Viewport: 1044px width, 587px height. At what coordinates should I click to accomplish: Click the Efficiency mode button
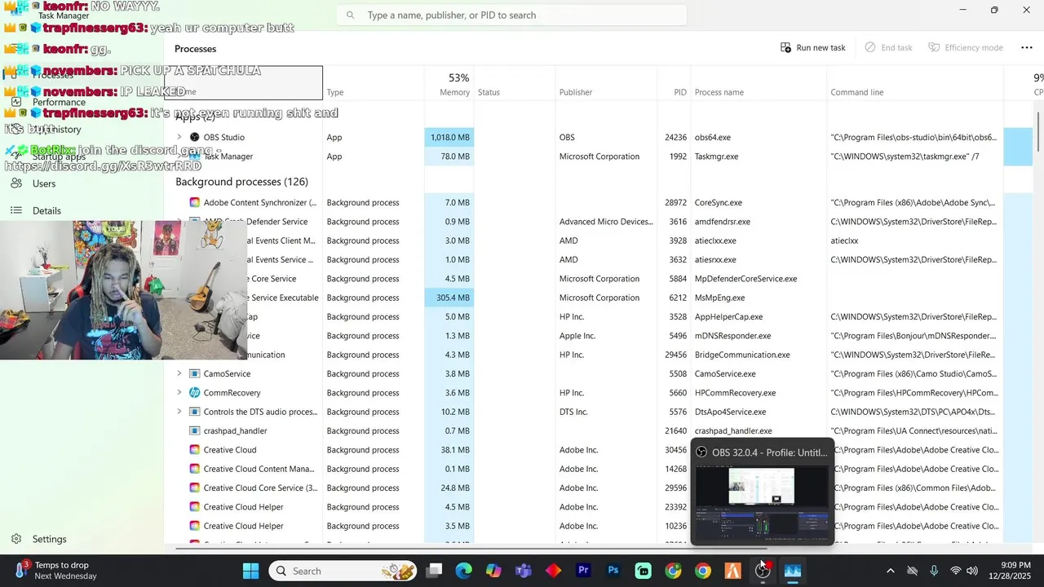(966, 47)
